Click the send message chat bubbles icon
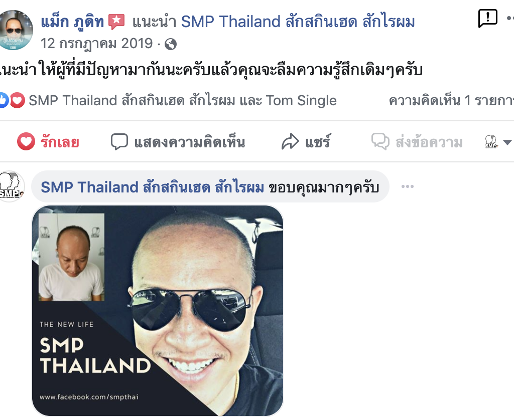Screen dimensions: 514x419 tap(380, 142)
